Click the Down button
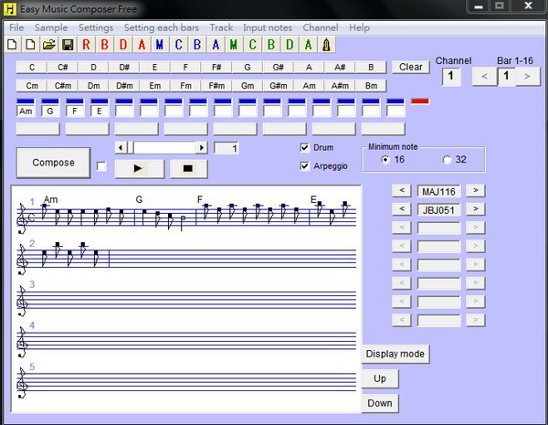The width and height of the screenshot is (548, 425). pyautogui.click(x=380, y=403)
